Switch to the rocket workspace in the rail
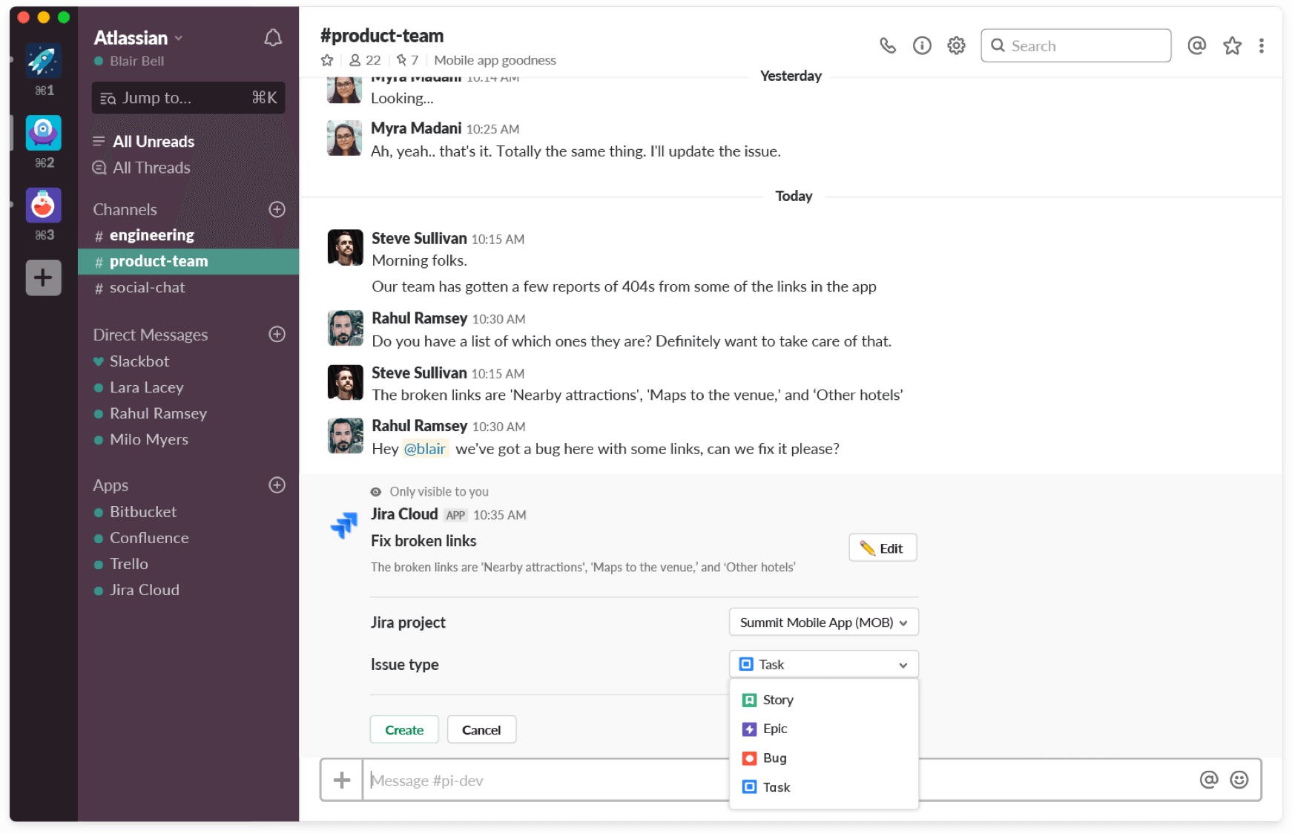This screenshot has height=834, width=1292. [x=43, y=62]
